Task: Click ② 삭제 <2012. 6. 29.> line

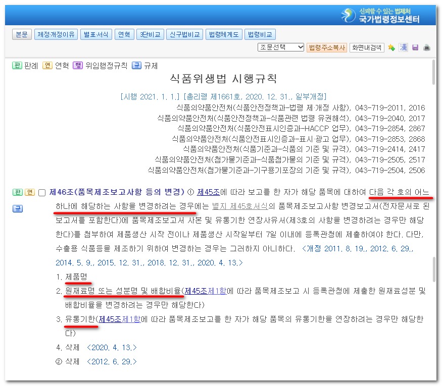Action: click(x=96, y=361)
